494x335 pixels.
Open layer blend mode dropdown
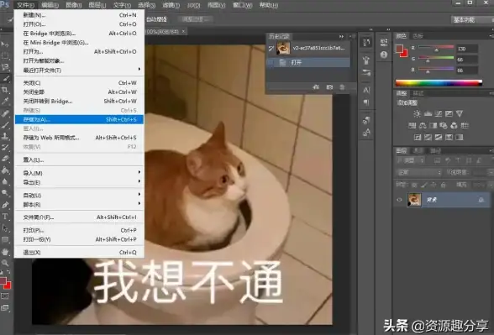(x=418, y=173)
